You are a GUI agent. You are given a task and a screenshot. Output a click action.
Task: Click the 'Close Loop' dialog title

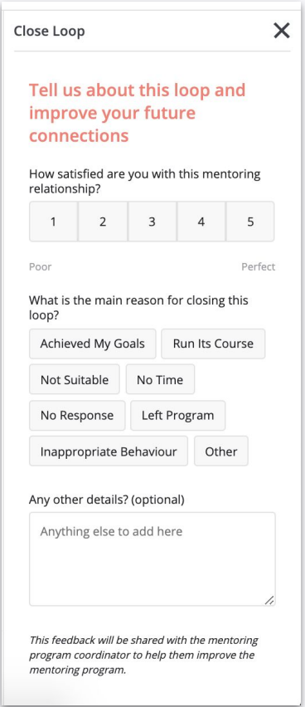pos(49,31)
